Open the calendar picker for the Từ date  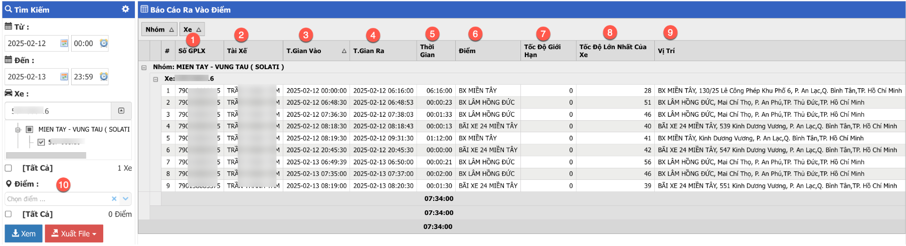pyautogui.click(x=64, y=44)
